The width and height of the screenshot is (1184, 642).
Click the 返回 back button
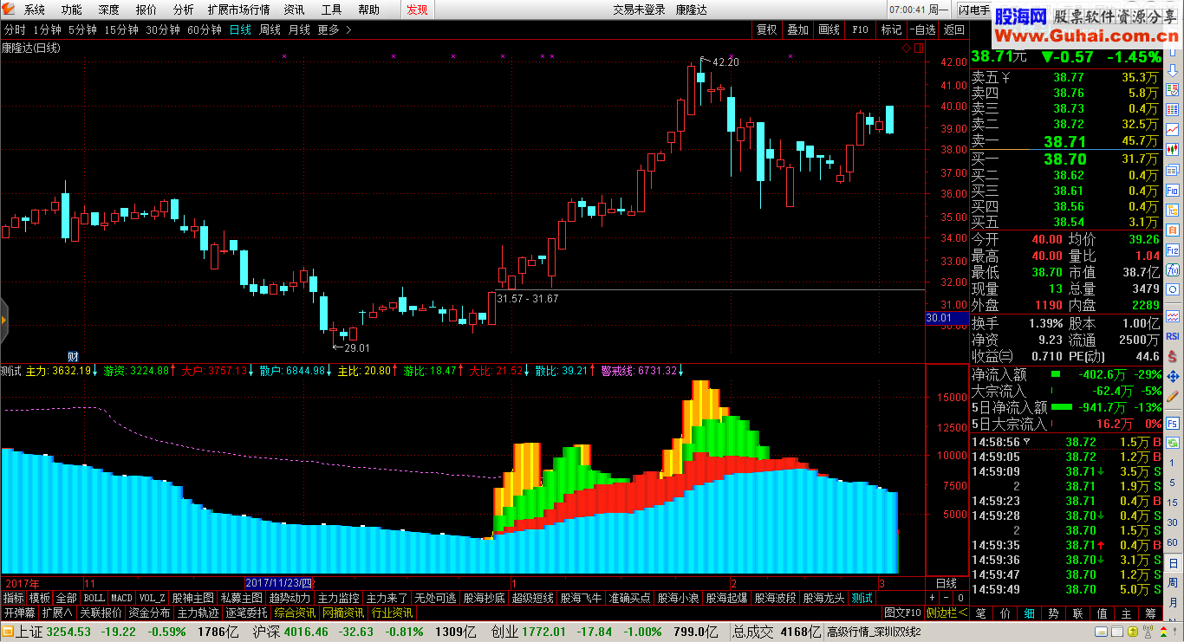pyautogui.click(x=953, y=29)
